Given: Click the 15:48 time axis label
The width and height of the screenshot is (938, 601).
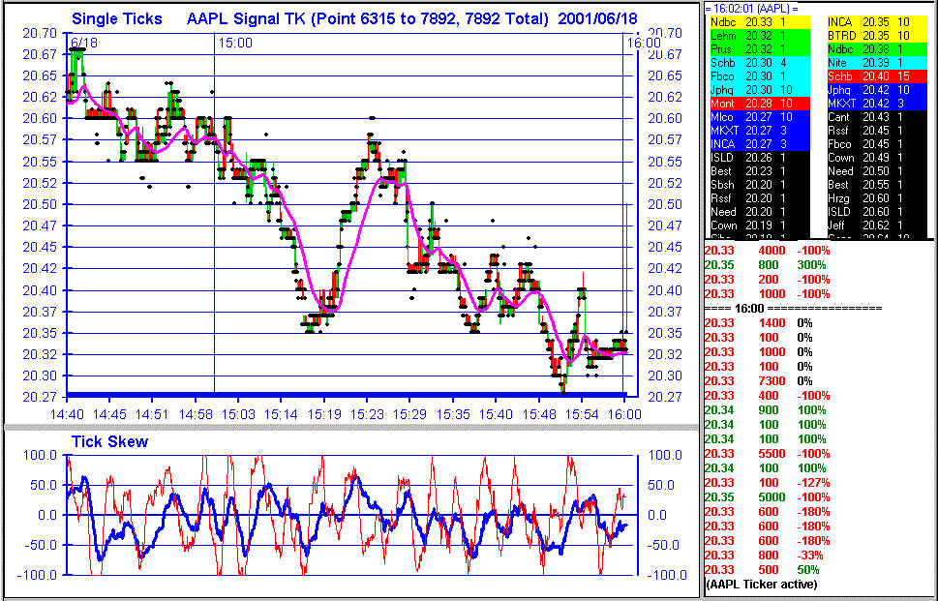Looking at the screenshot, I should (539, 414).
